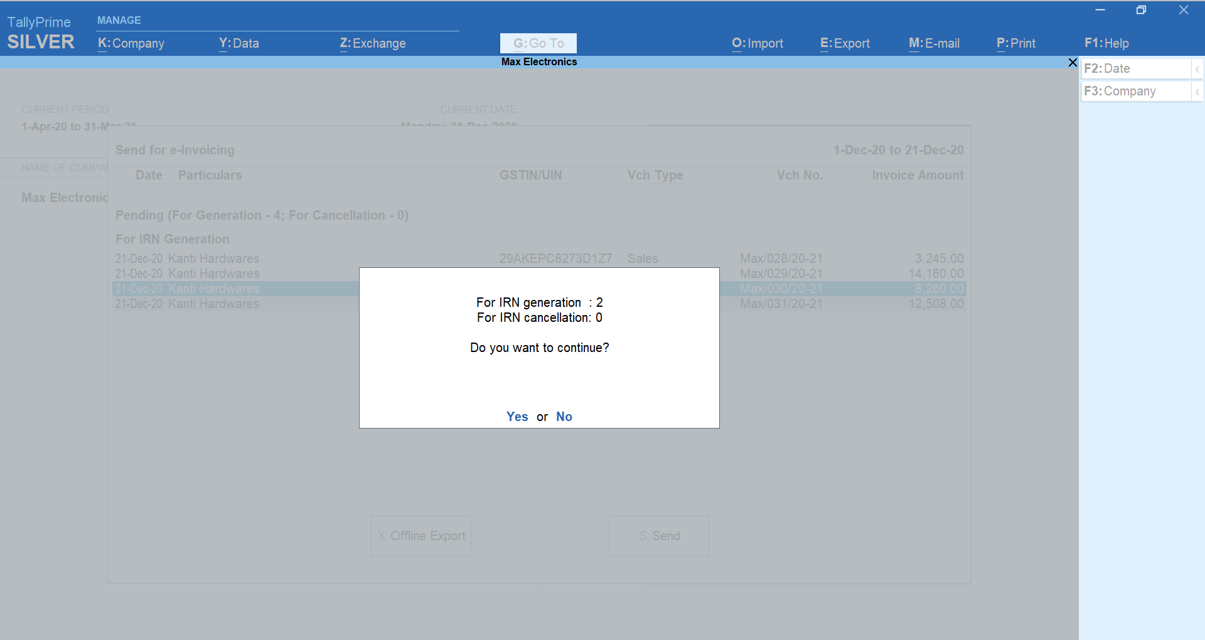Open F1:Help

[x=1106, y=43]
